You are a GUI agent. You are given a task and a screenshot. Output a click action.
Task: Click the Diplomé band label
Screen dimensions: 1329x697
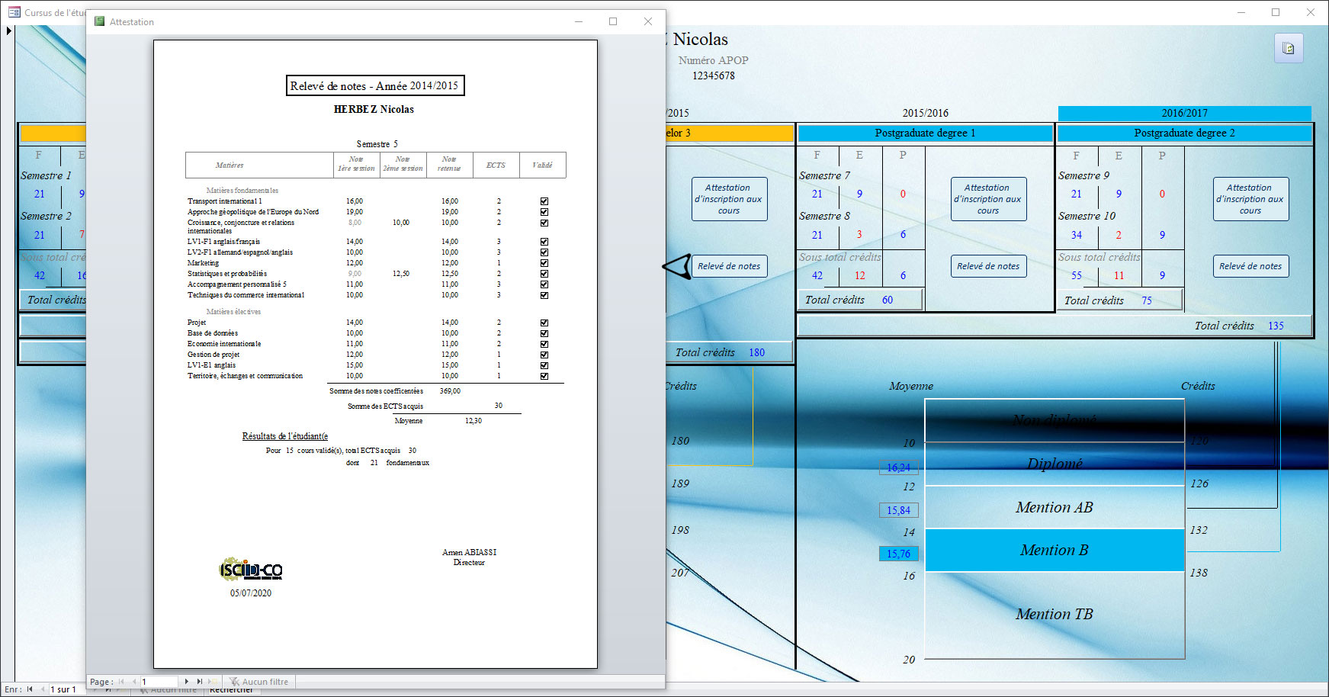[x=1055, y=464]
